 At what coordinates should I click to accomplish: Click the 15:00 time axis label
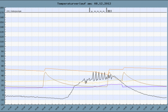pos(105,108)
